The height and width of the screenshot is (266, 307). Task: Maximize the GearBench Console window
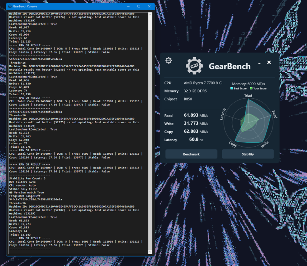pyautogui.click(x=139, y=6)
